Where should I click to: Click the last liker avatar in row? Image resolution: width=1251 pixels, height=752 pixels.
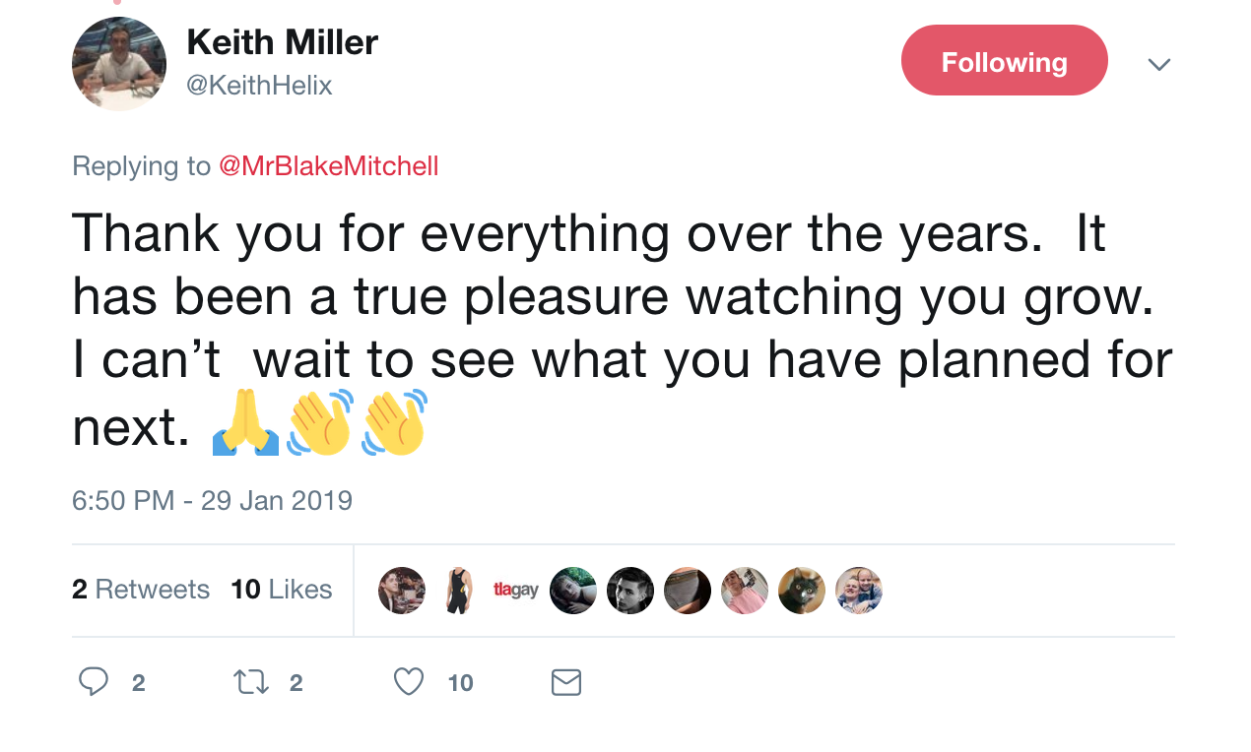[859, 591]
